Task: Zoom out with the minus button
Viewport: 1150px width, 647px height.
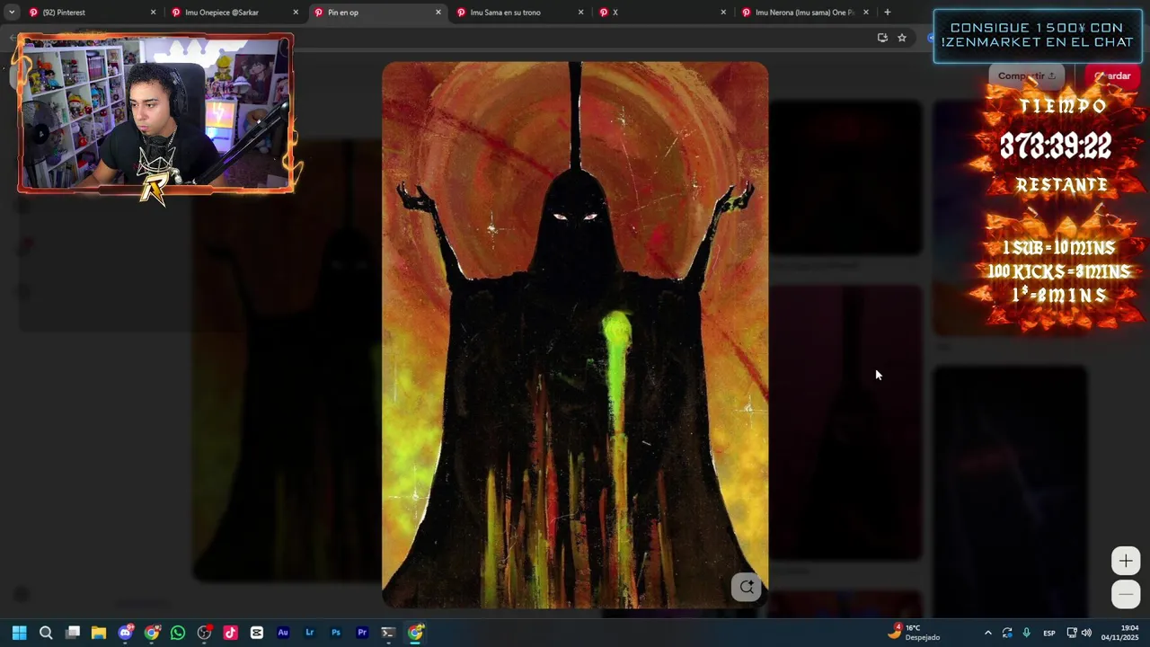Action: [x=1126, y=595]
